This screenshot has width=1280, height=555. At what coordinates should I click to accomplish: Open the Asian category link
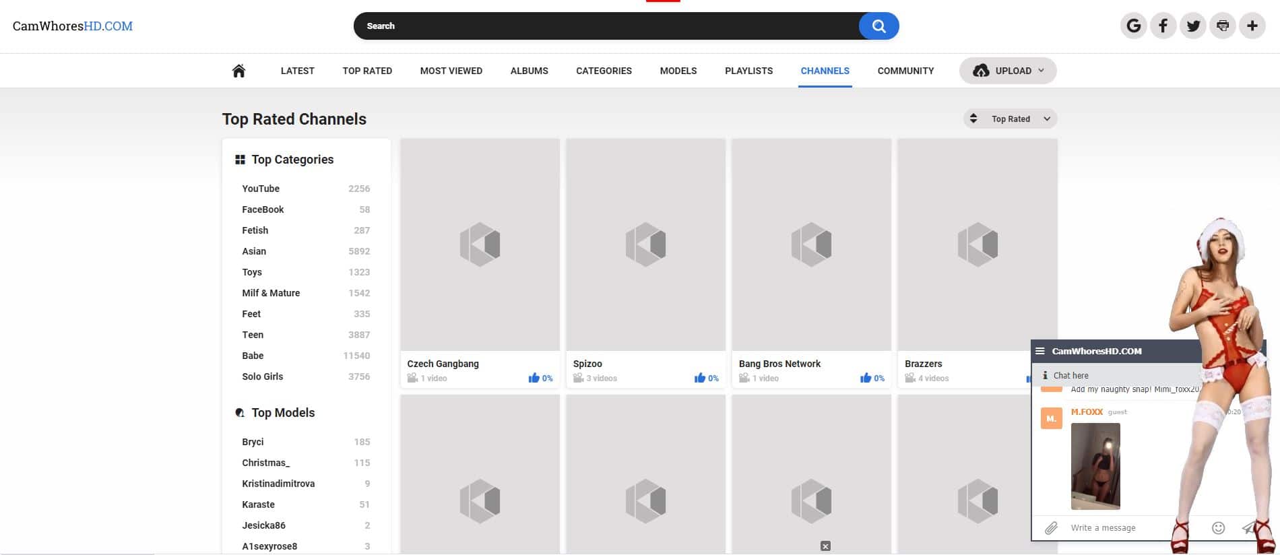point(254,251)
